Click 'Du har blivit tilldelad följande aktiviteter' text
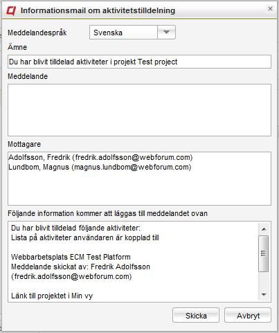The image size is (279, 333). pos(75,228)
